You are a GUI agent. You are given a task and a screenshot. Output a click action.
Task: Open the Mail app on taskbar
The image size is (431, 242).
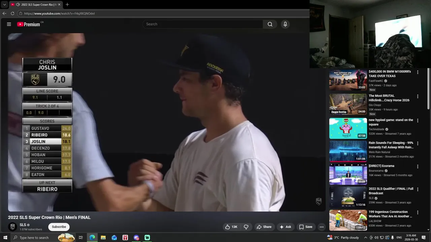click(x=114, y=238)
